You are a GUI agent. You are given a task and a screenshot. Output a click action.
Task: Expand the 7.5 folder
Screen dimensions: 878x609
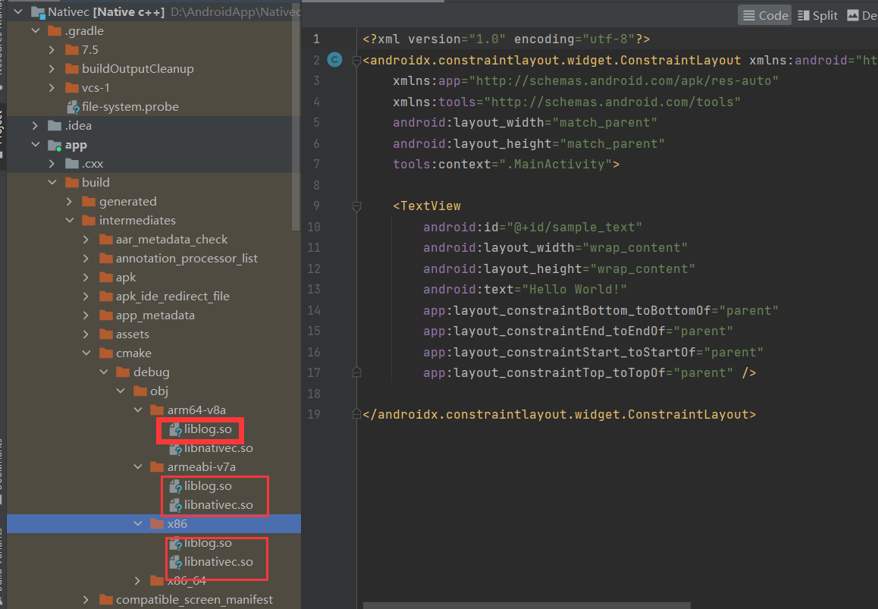[x=52, y=50]
